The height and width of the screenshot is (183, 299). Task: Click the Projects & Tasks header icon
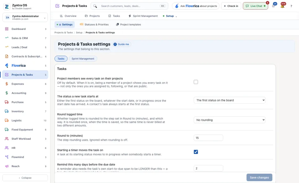[x=57, y=6]
